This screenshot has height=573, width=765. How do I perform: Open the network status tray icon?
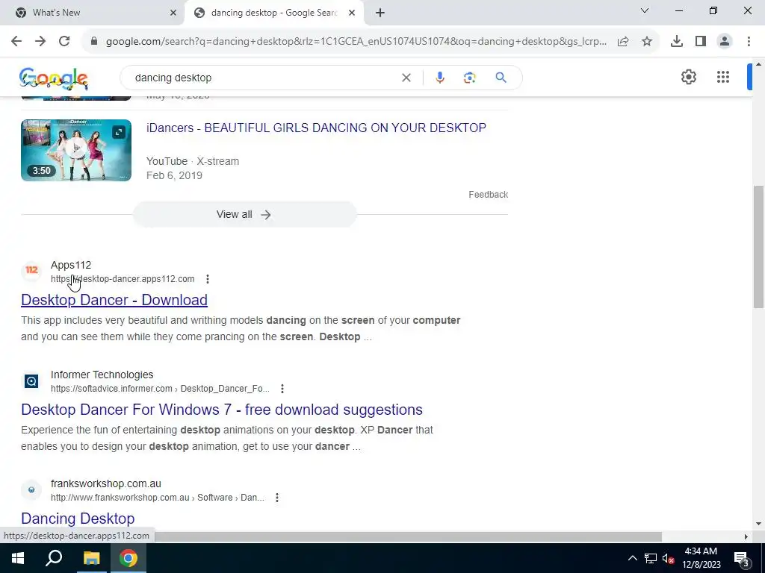click(x=651, y=558)
